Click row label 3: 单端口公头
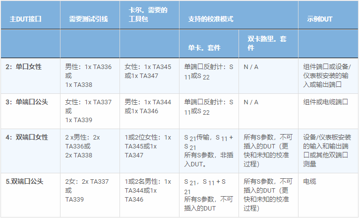Screen dimensions: 359x218 (x=26, y=102)
